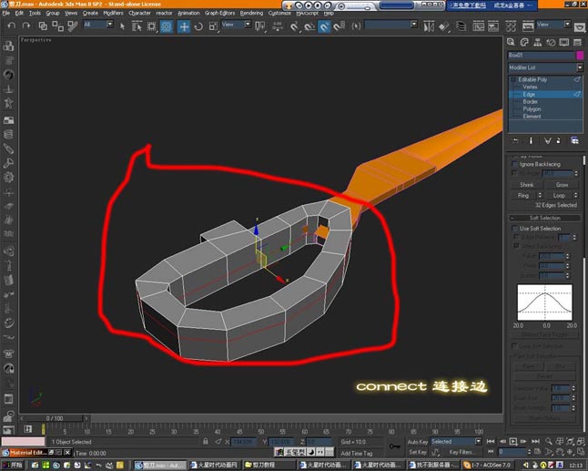Screen dimensions: 588x471
Task: Click the Ring selection button
Action: (x=523, y=195)
